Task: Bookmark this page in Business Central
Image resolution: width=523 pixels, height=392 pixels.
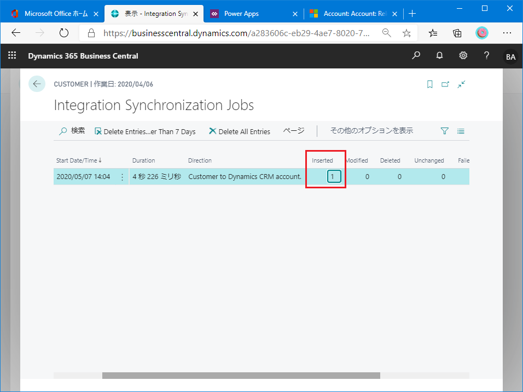Action: pyautogui.click(x=429, y=84)
